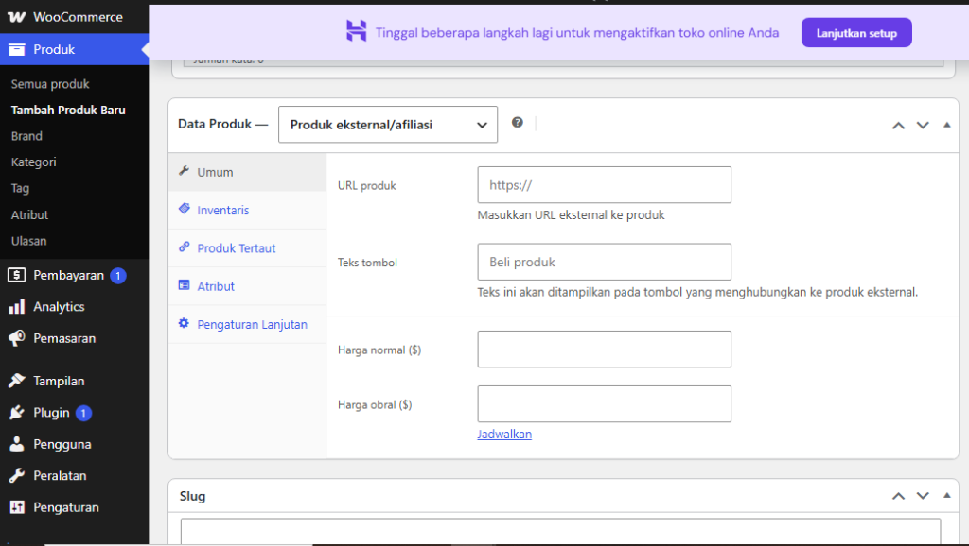The image size is (969, 546).
Task: Switch to the Produk Tertaut tab
Action: [x=247, y=248]
